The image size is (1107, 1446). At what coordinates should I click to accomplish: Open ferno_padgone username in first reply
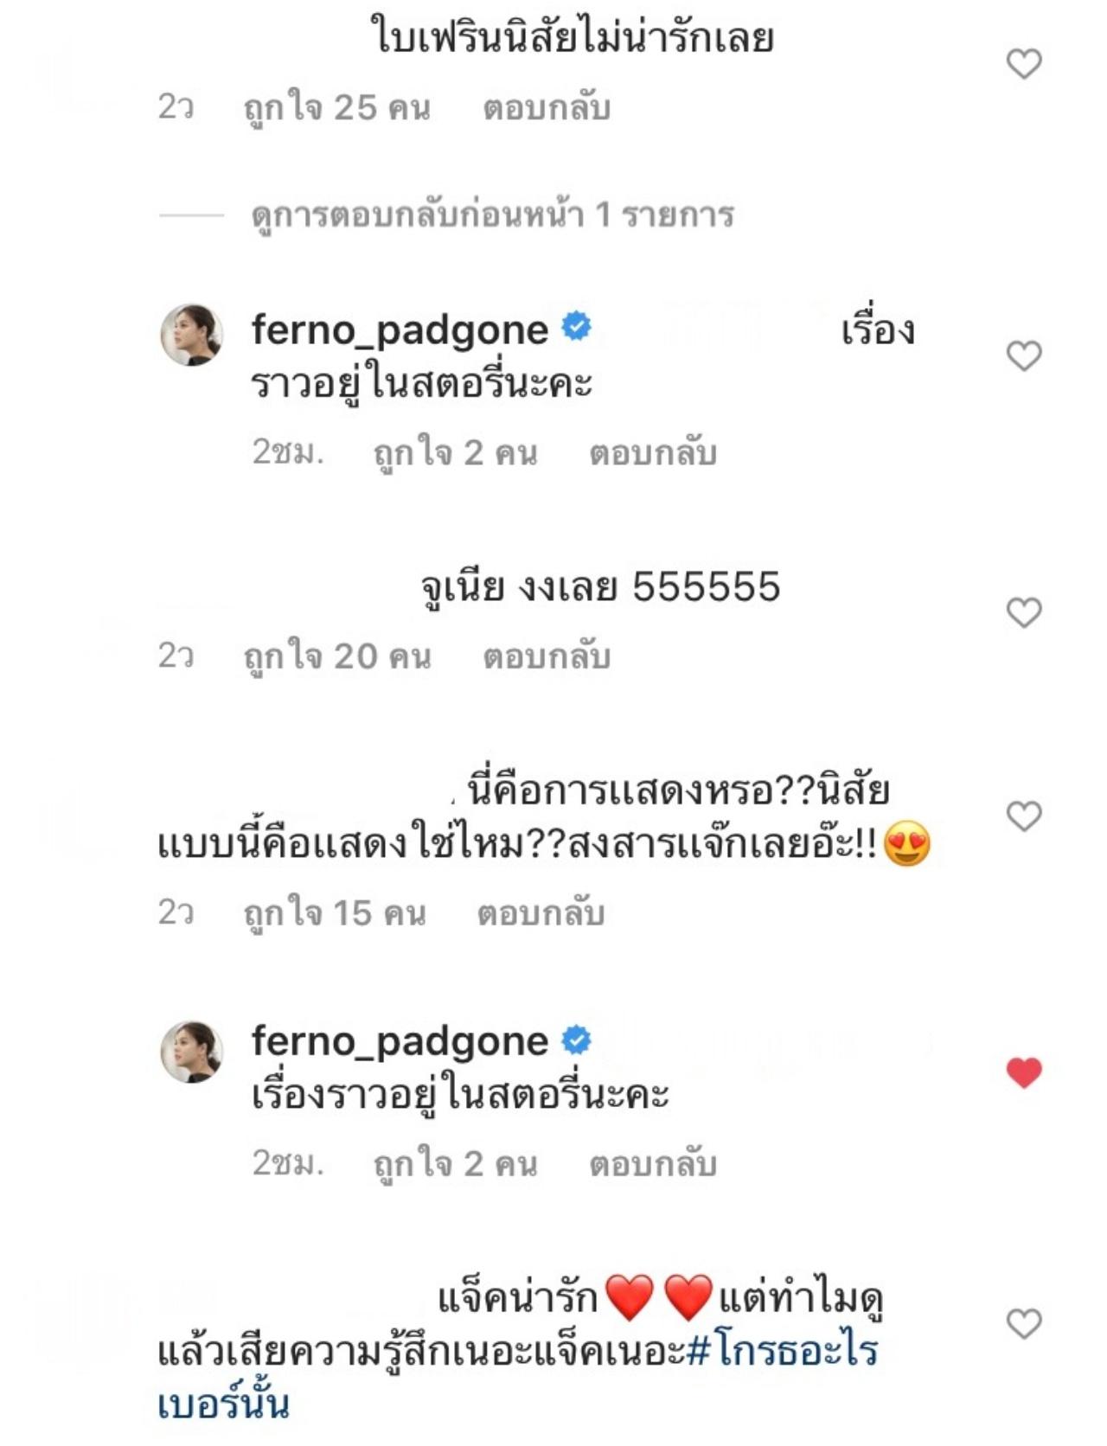[x=400, y=330]
